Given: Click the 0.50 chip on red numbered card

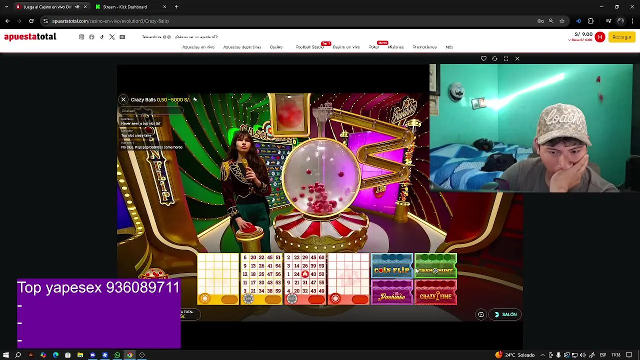Looking at the screenshot, I should point(292,299).
